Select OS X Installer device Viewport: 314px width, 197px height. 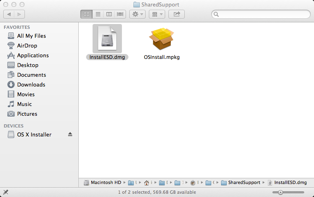34,134
